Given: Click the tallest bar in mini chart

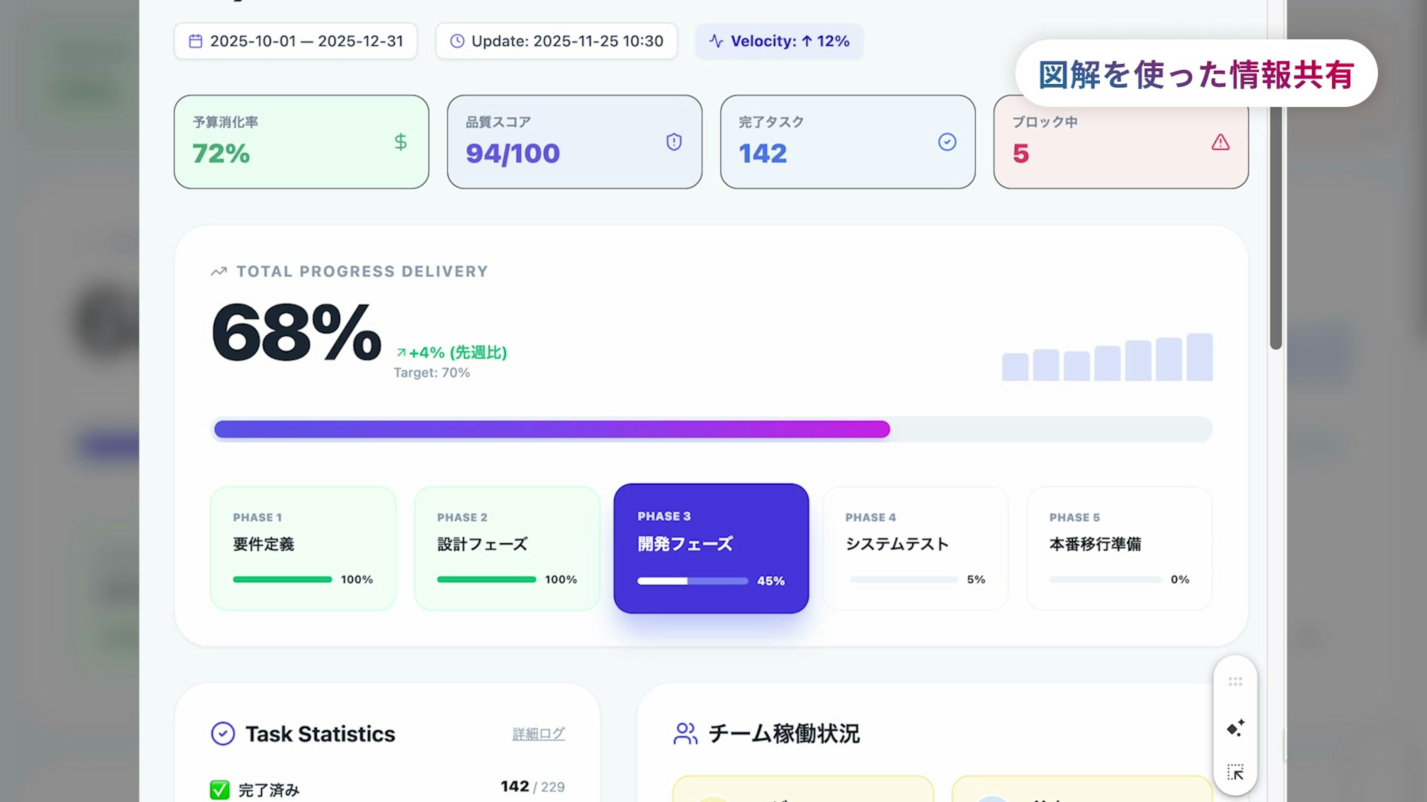Looking at the screenshot, I should [1199, 357].
